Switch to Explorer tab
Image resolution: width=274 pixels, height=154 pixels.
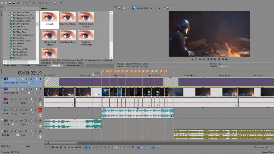pos(26,65)
